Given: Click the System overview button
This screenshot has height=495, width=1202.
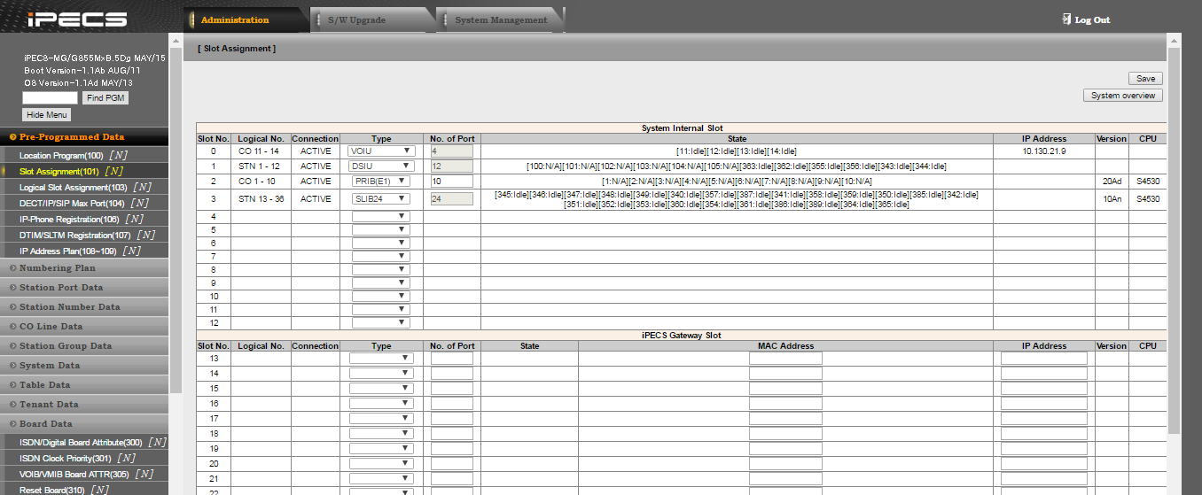Looking at the screenshot, I should tap(1122, 95).
